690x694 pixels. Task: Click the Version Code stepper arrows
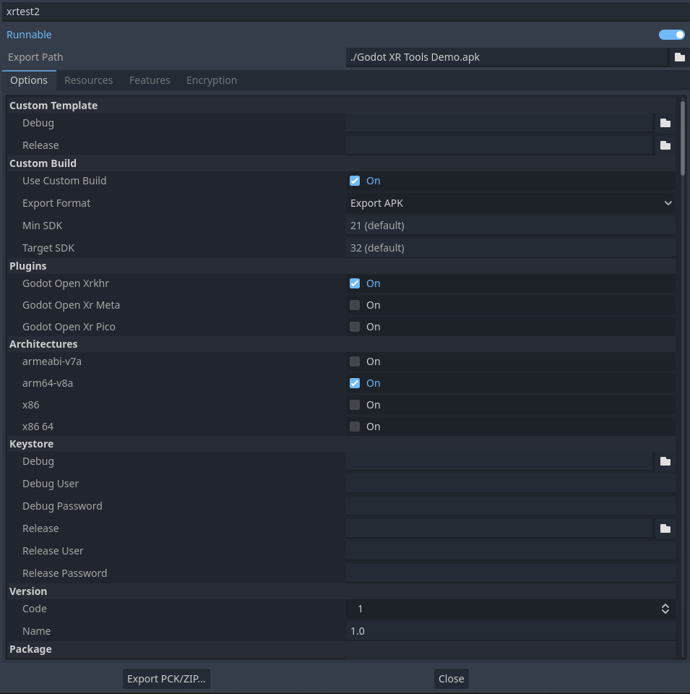point(665,609)
